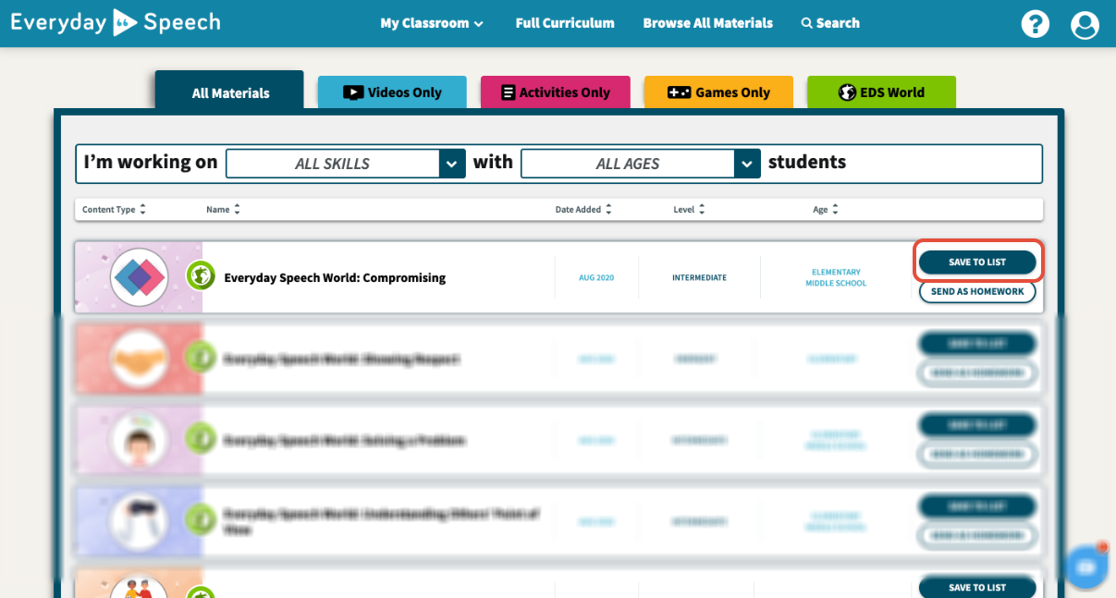Open the help question mark icon
The width and height of the screenshot is (1116, 598).
1036,24
